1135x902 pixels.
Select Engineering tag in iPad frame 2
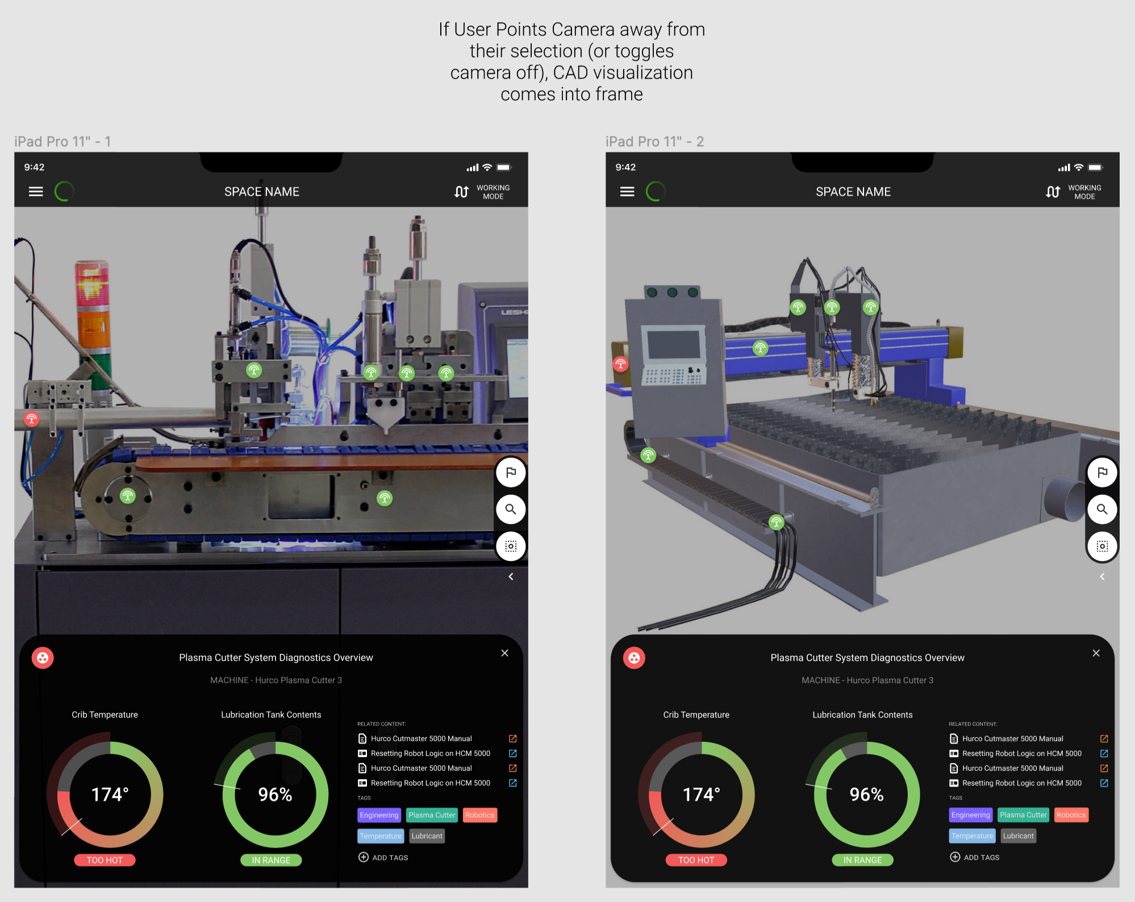[x=970, y=815]
